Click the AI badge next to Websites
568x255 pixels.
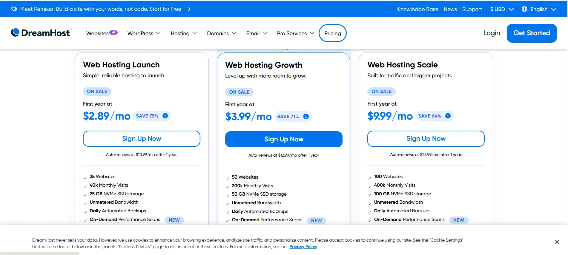click(113, 33)
